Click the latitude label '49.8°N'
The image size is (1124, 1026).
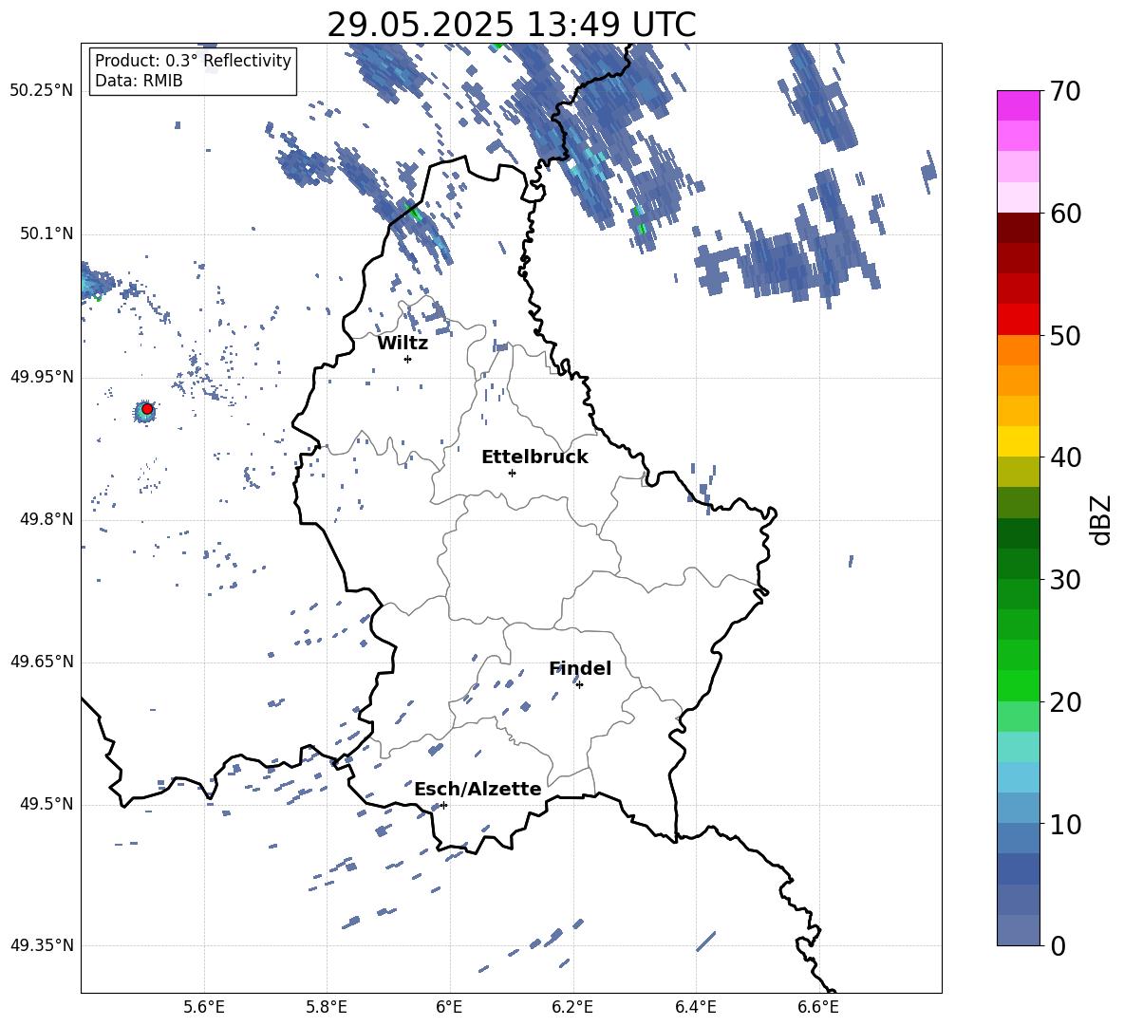click(47, 519)
